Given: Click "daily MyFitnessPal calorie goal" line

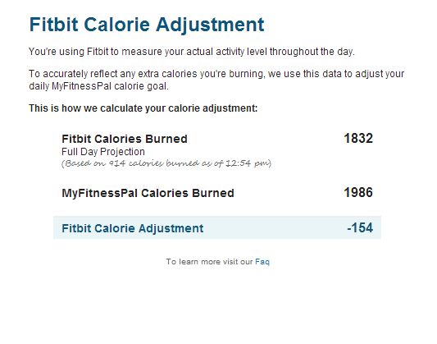Looking at the screenshot, I should [99, 86].
